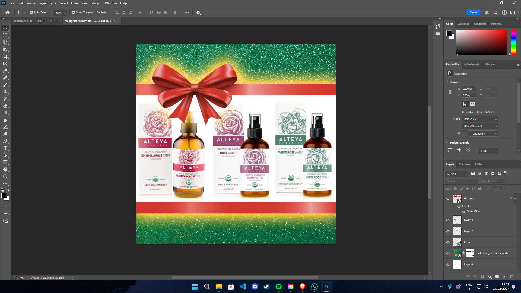Select the Zoom tool

(x=5, y=176)
